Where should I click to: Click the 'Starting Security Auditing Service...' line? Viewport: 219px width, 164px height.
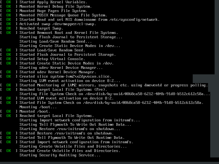click(60, 155)
